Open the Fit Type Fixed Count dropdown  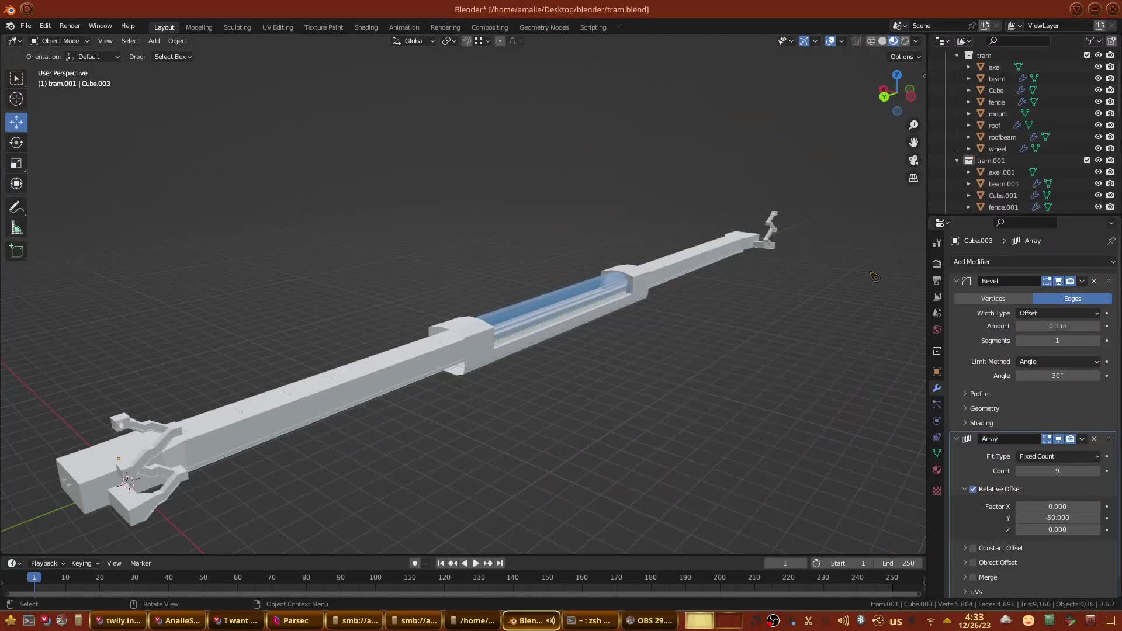coord(1058,456)
